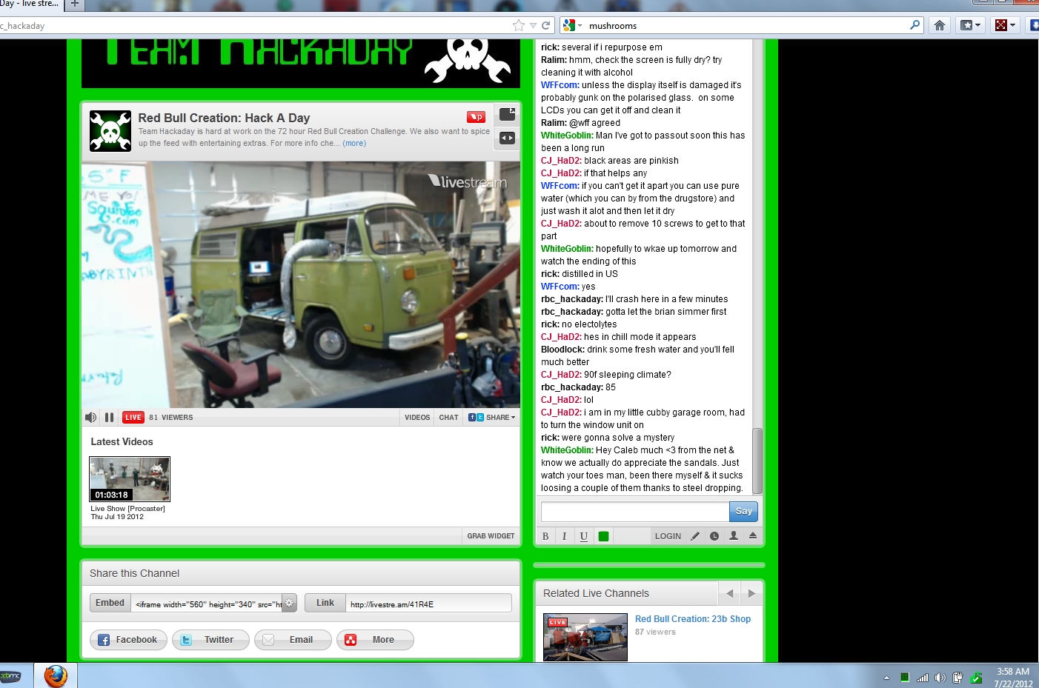The width and height of the screenshot is (1039, 688).
Task: Click the eject icon in chat toolbar
Action: pyautogui.click(x=753, y=536)
